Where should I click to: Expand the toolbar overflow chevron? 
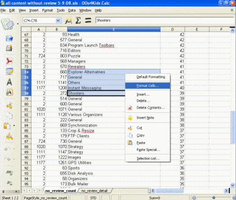click(3, 192)
